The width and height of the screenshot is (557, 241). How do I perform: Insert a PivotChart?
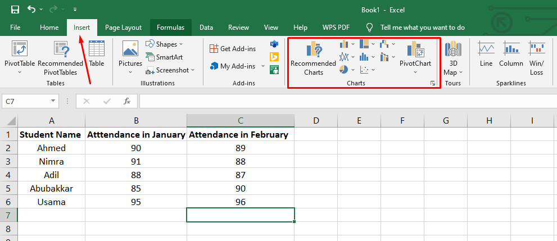(415, 53)
